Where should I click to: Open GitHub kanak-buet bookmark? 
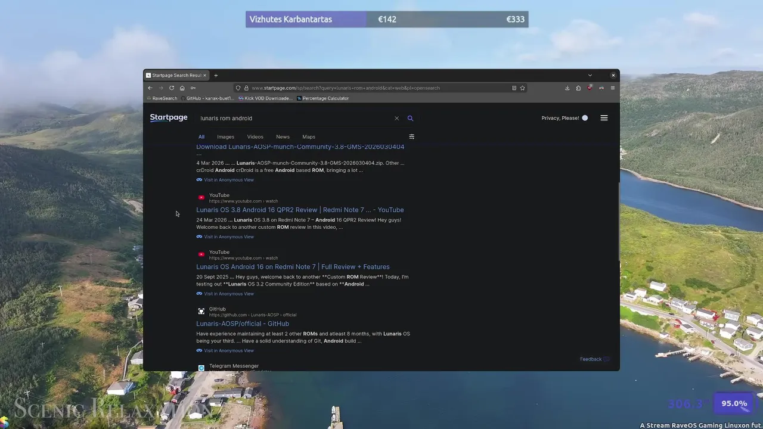coord(207,98)
